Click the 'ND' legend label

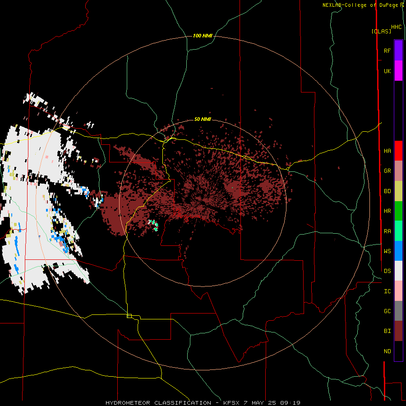click(388, 351)
